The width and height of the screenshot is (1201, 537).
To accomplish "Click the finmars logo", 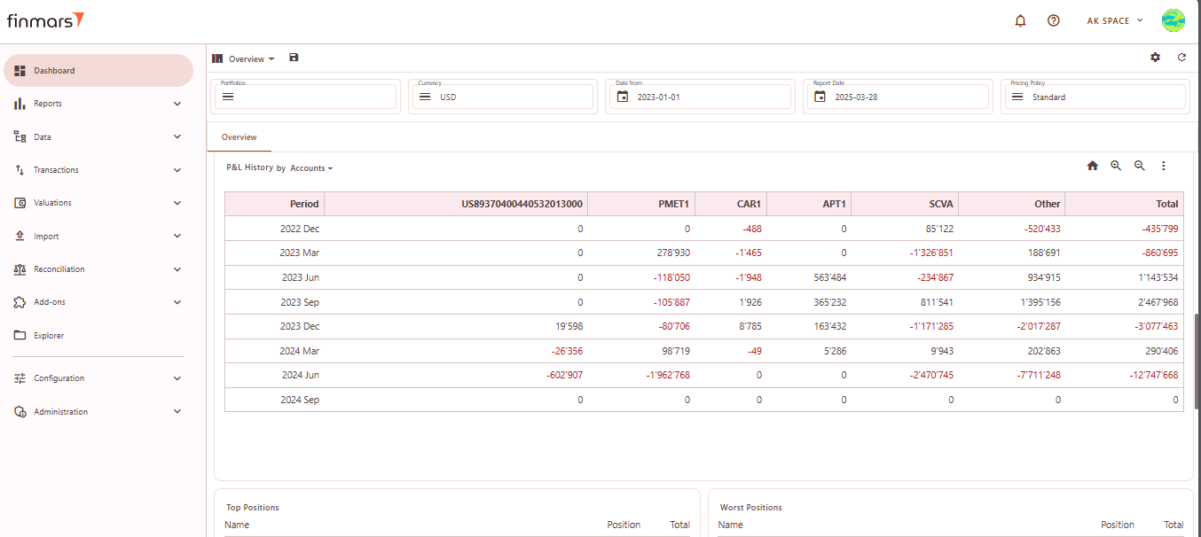I will tap(46, 20).
